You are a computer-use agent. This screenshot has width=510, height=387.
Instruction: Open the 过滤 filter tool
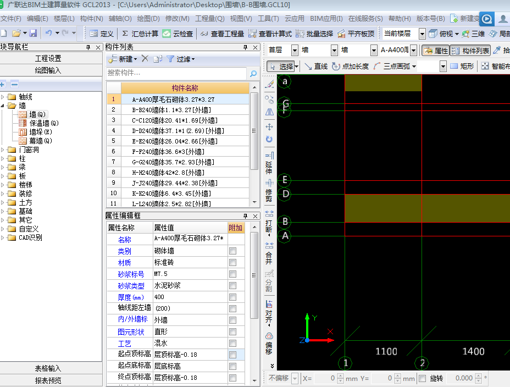[180, 59]
